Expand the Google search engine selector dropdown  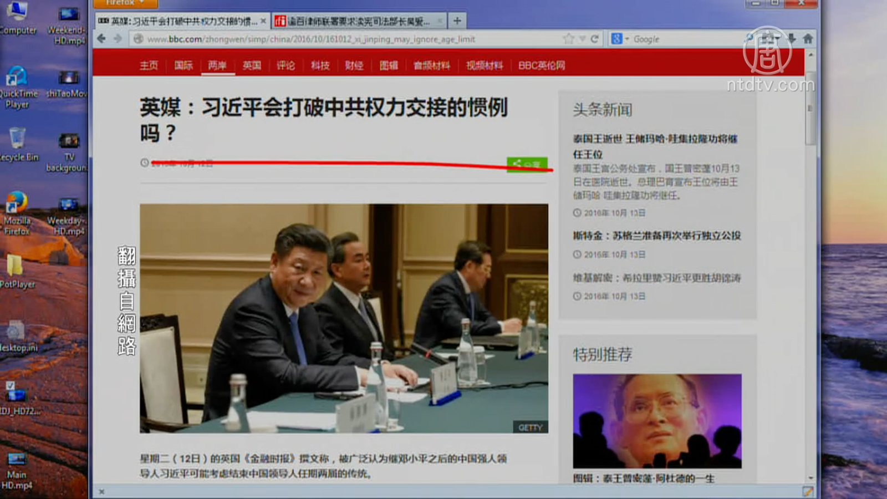point(620,39)
